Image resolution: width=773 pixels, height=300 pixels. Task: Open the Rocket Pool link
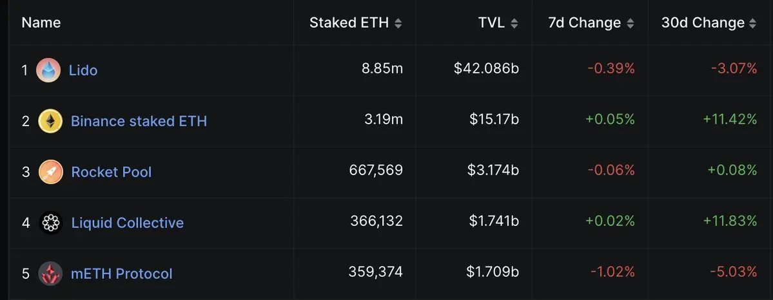coord(112,172)
